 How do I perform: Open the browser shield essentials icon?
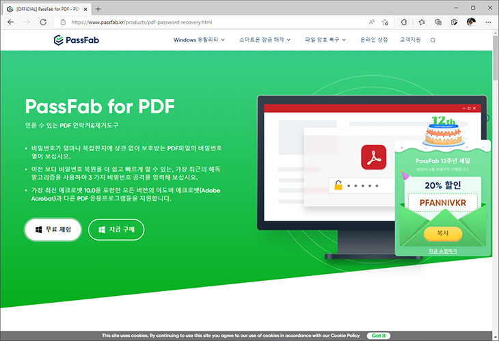[455, 22]
